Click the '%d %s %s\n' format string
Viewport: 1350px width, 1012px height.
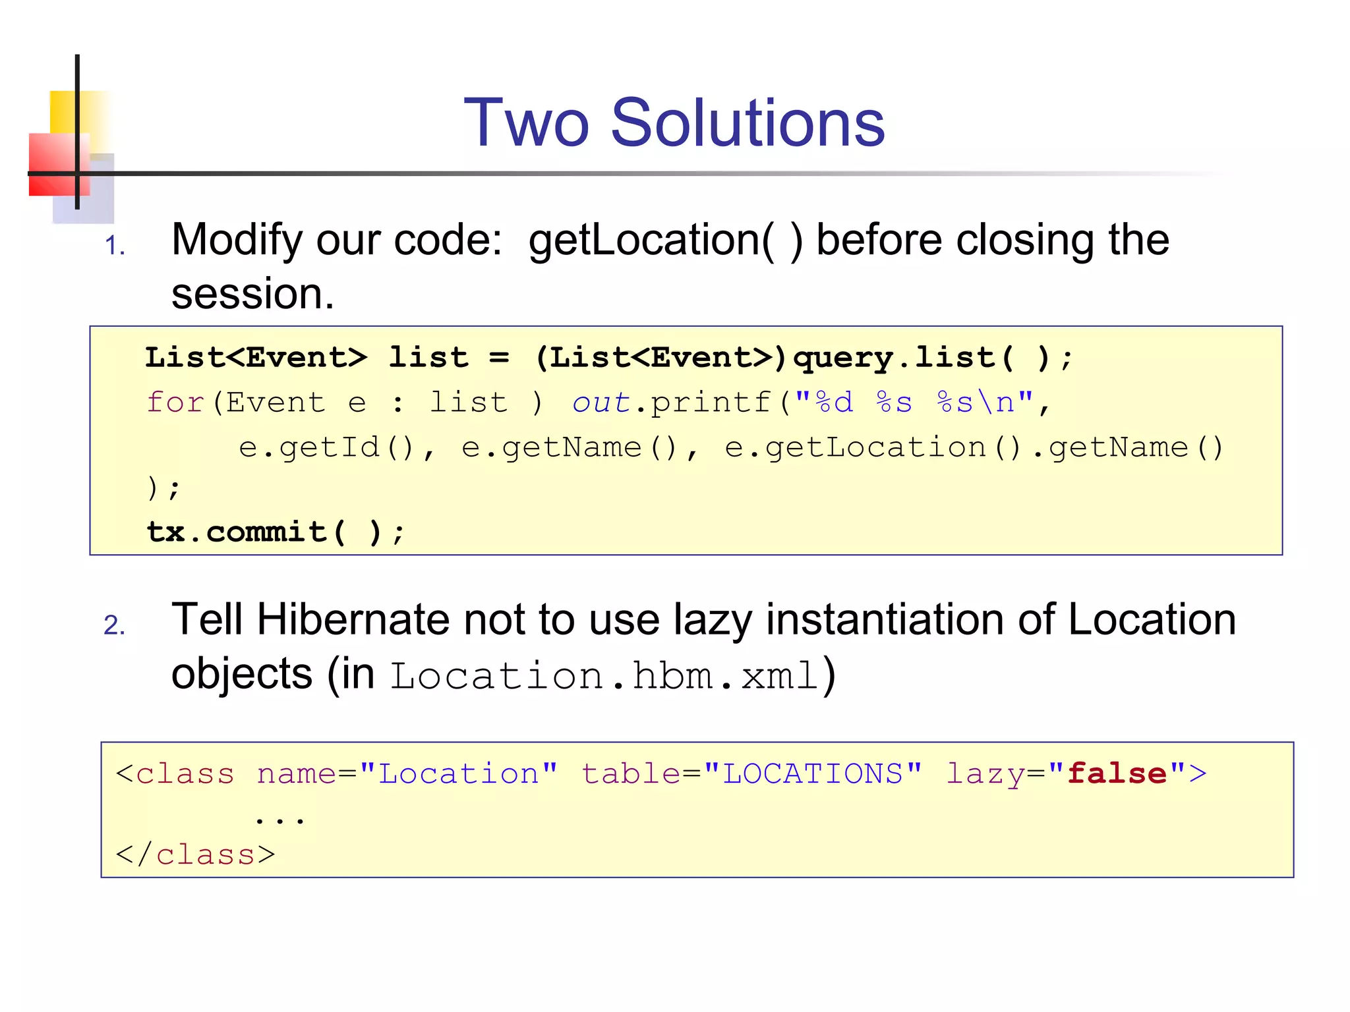point(914,403)
